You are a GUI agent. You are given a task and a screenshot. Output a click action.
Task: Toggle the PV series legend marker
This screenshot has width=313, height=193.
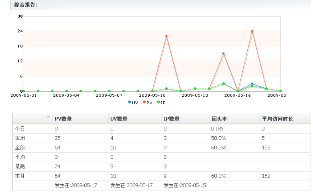(144, 102)
